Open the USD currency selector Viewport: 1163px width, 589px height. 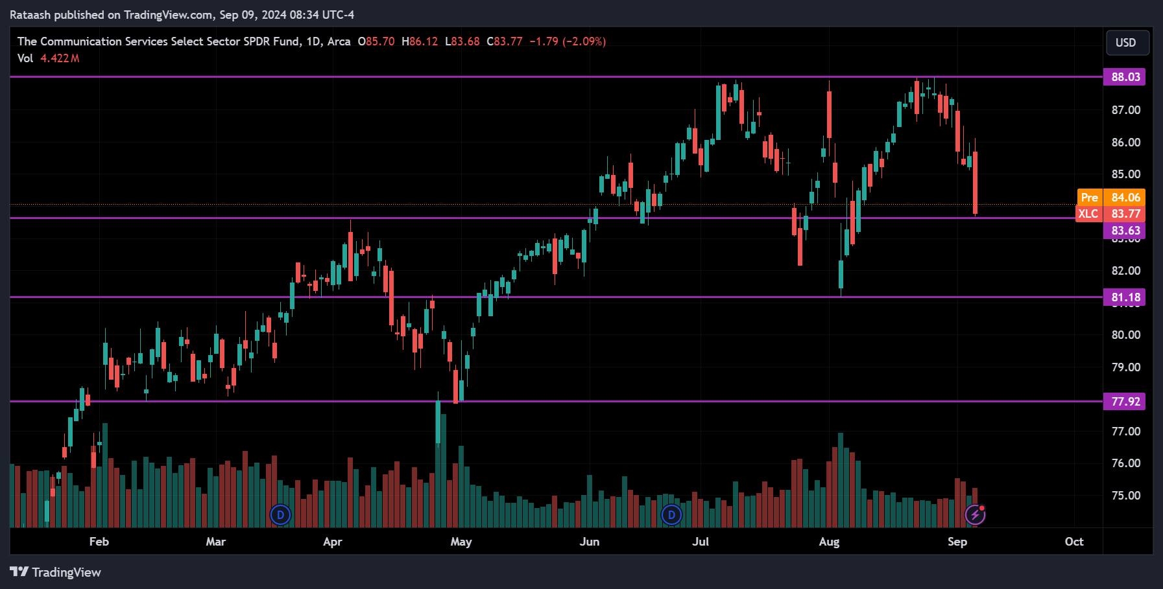(x=1127, y=43)
